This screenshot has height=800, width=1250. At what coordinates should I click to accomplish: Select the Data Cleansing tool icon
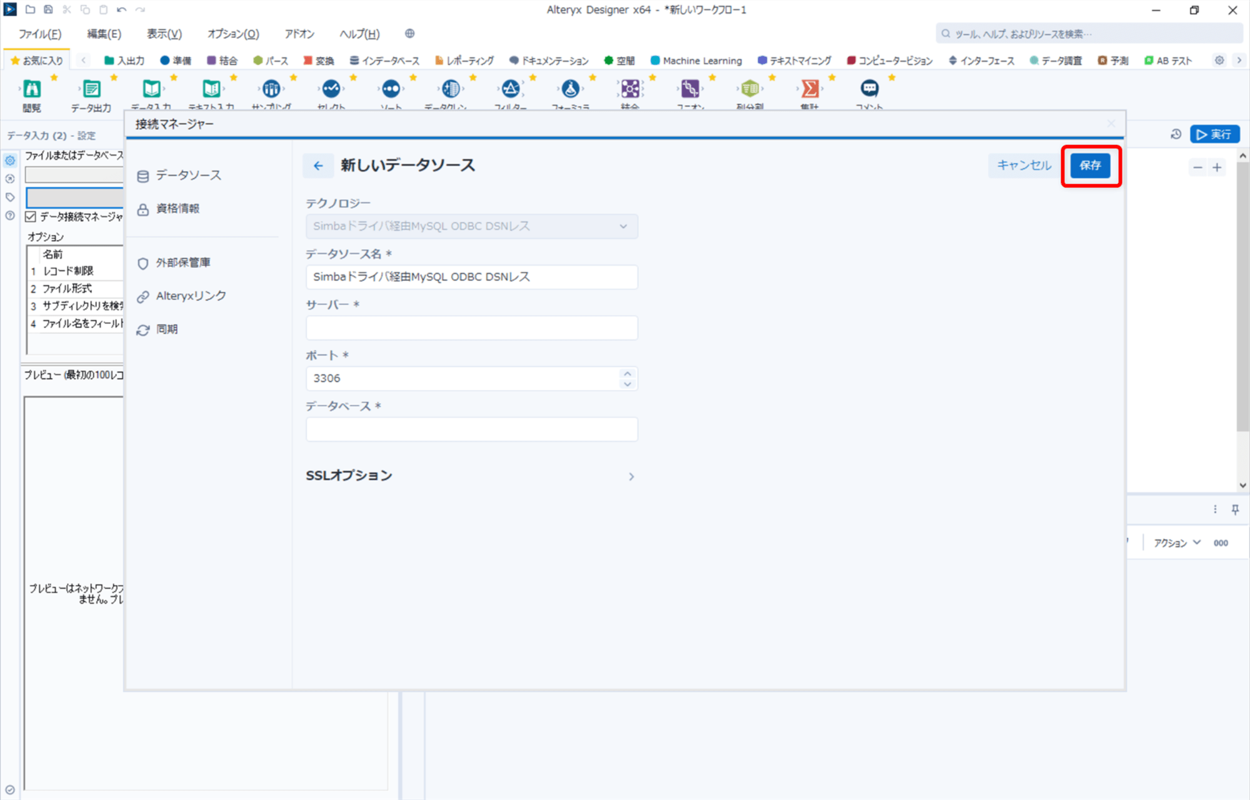(x=451, y=89)
